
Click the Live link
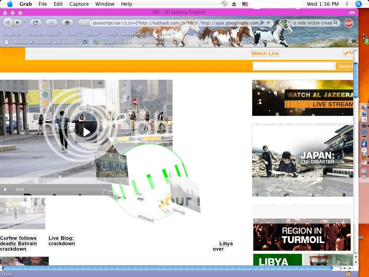coord(274,53)
